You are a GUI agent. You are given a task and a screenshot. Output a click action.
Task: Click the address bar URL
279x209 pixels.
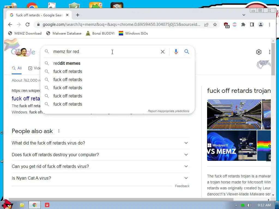point(121,24)
